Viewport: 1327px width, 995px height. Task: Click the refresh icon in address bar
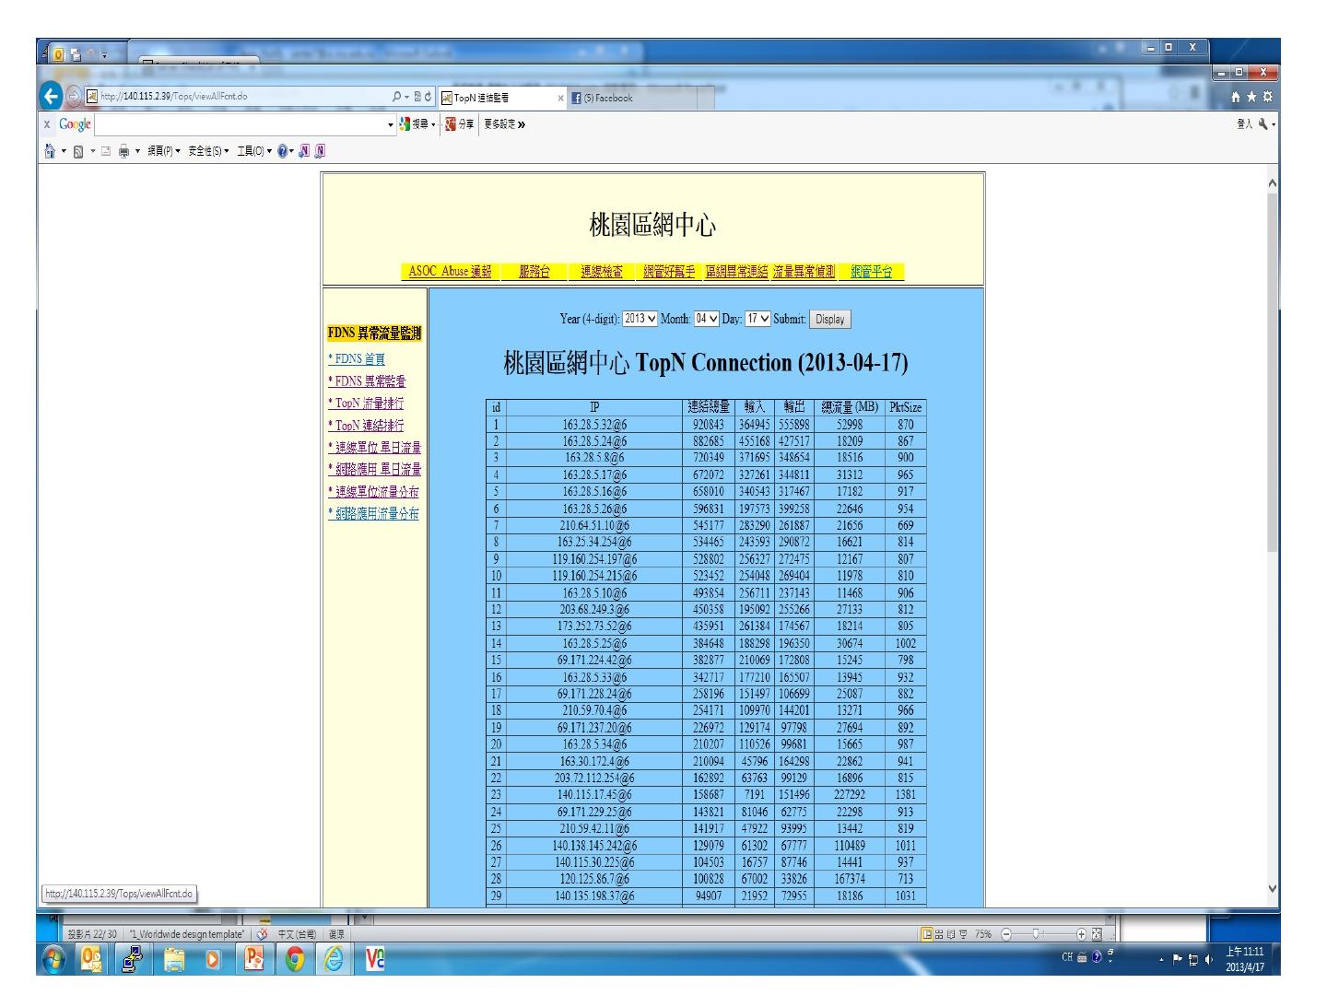(x=429, y=97)
